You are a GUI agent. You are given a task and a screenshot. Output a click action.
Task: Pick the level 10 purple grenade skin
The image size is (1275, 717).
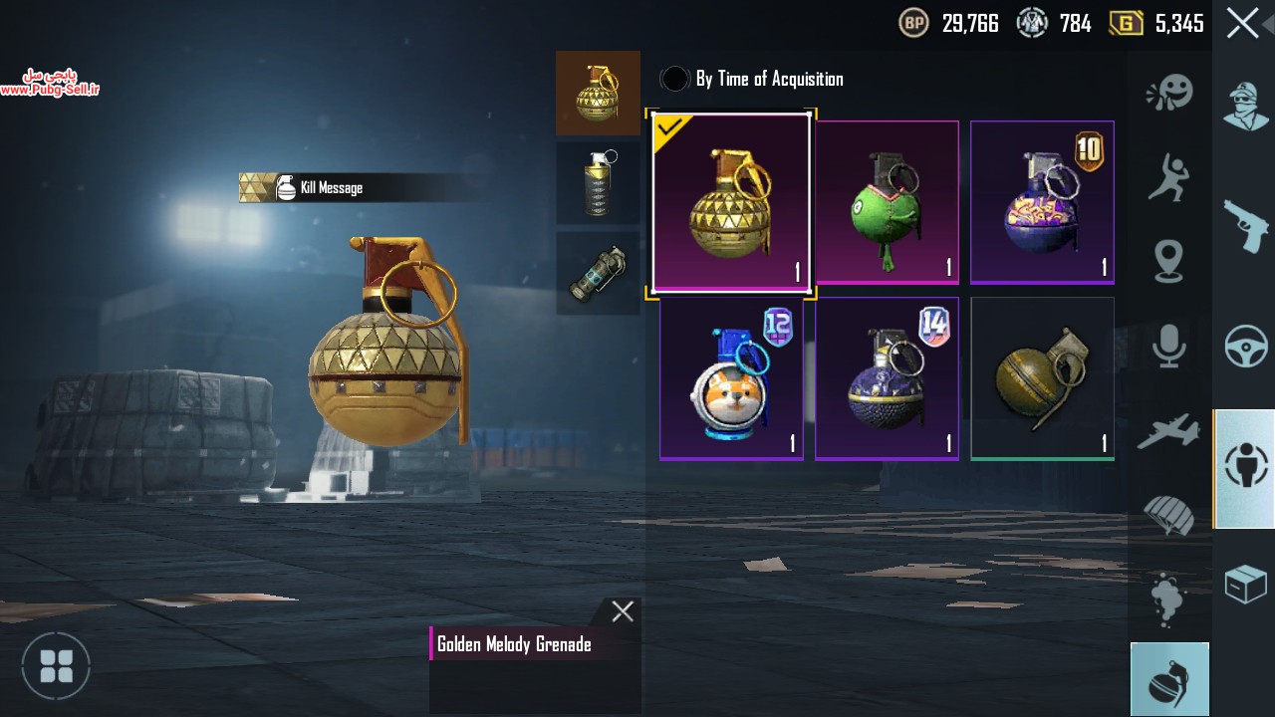point(1042,202)
